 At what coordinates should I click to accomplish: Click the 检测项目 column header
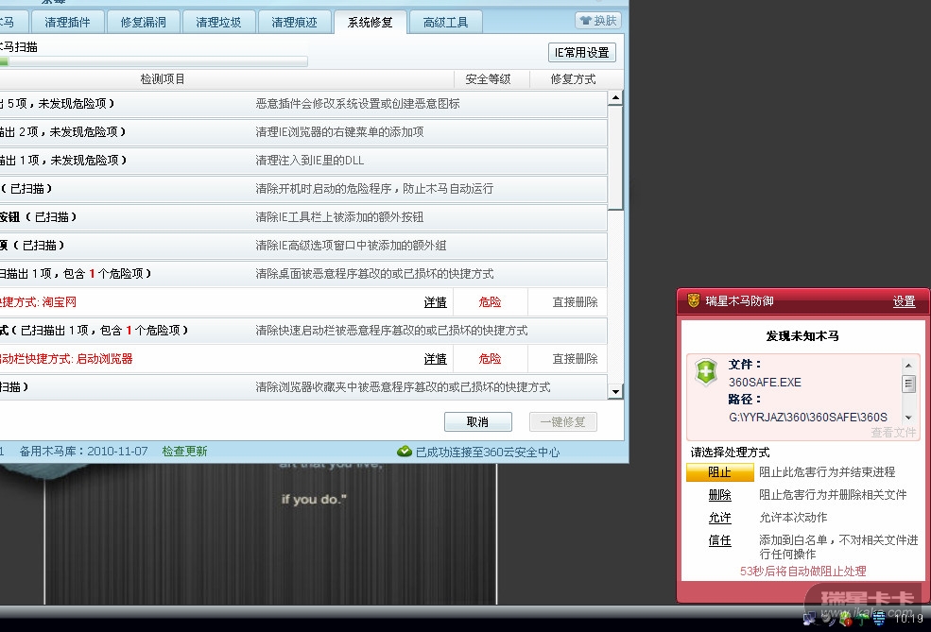pyautogui.click(x=162, y=79)
